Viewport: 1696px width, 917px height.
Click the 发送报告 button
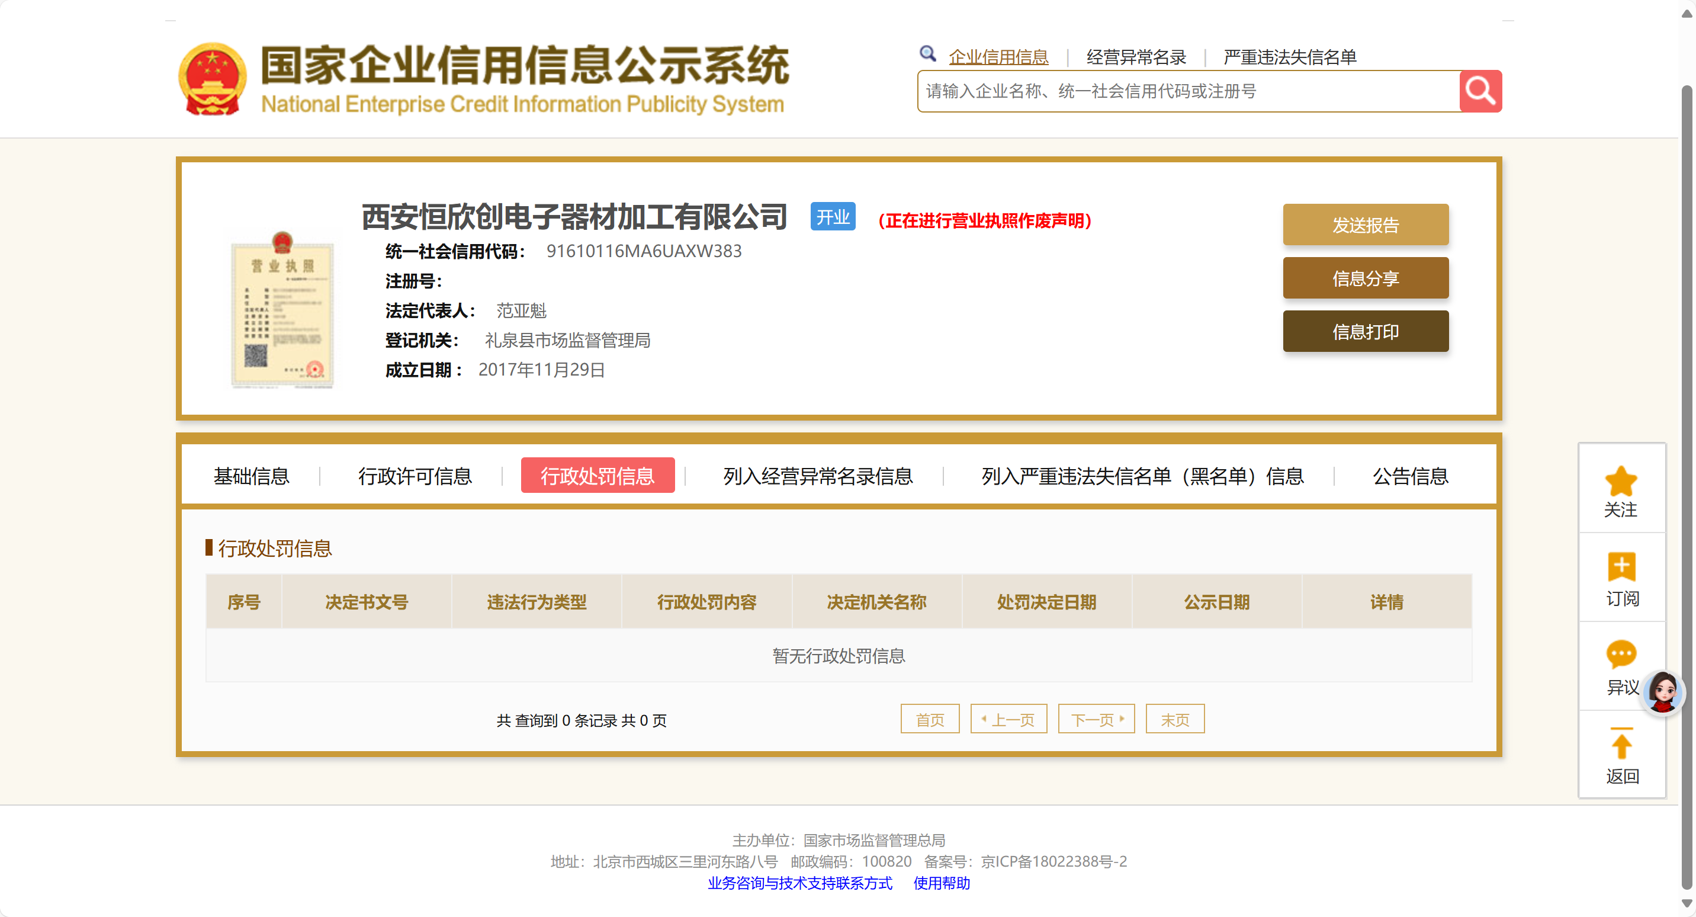pyautogui.click(x=1365, y=225)
